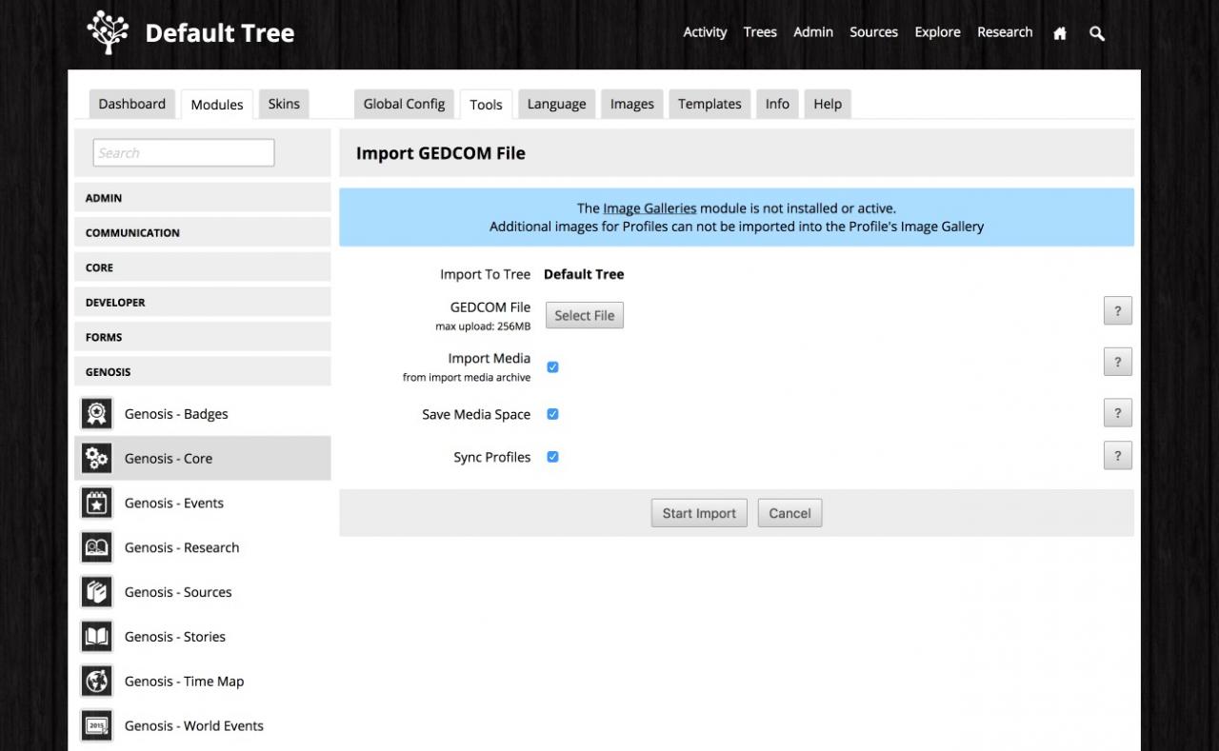This screenshot has width=1219, height=751.
Task: Open the Genosis World Events icon
Action: click(96, 725)
